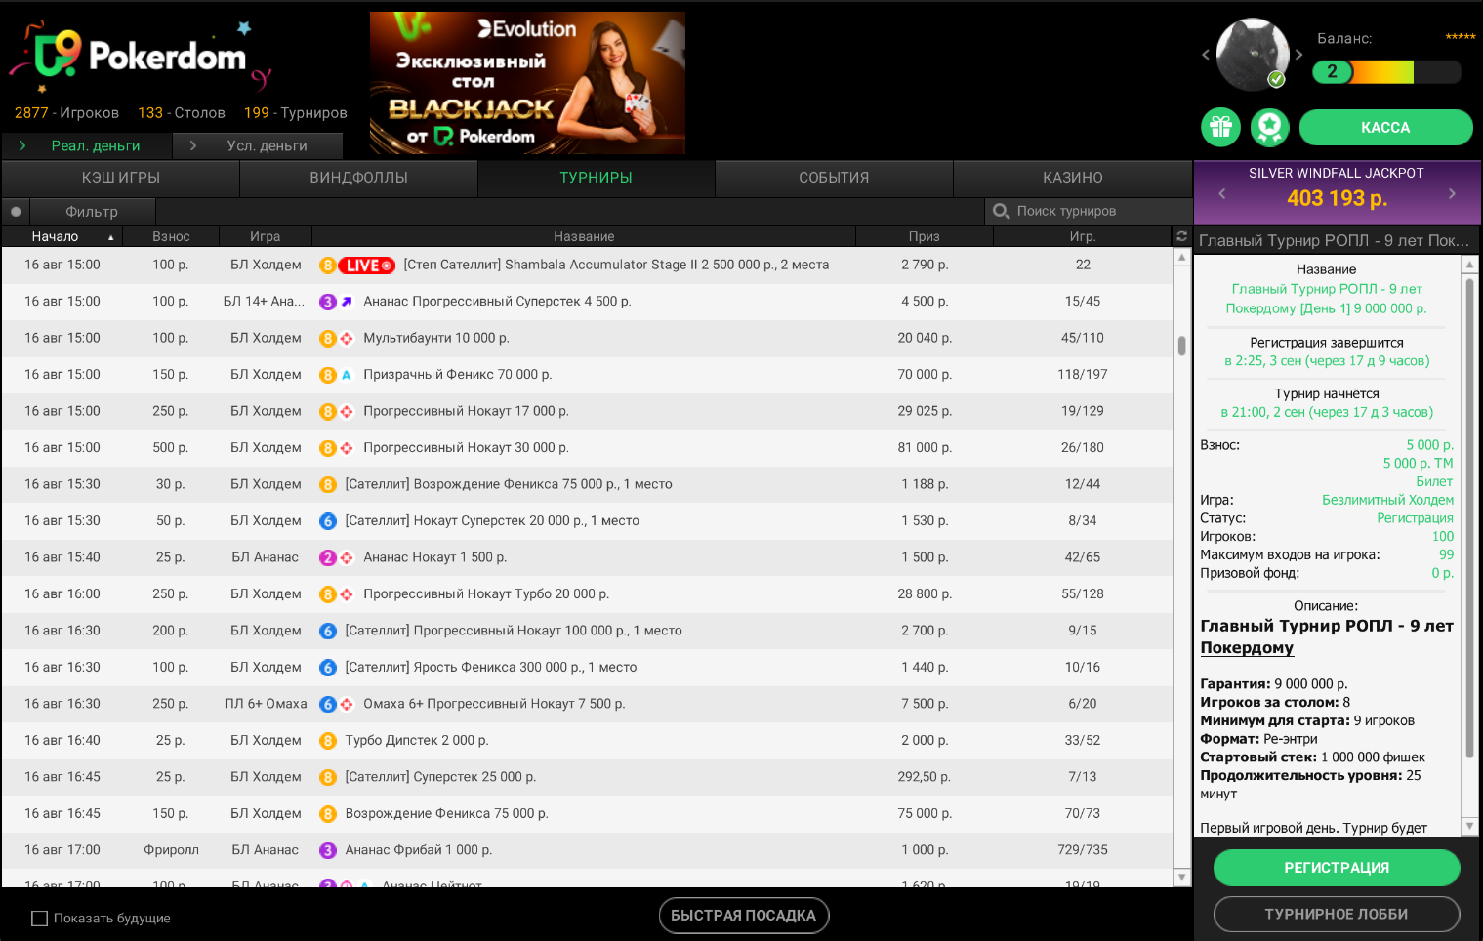Open the СОБЫТИЯ tab
The height and width of the screenshot is (941, 1483).
click(834, 178)
